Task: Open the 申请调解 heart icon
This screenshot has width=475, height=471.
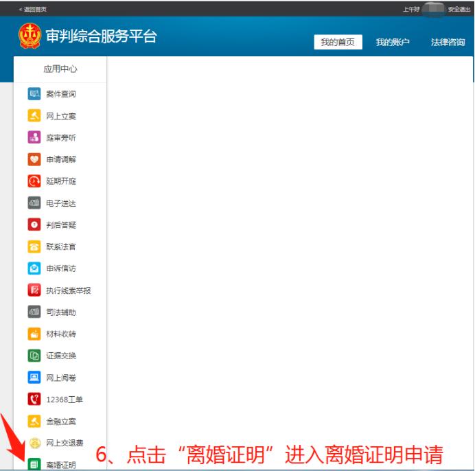Action: tap(34, 159)
